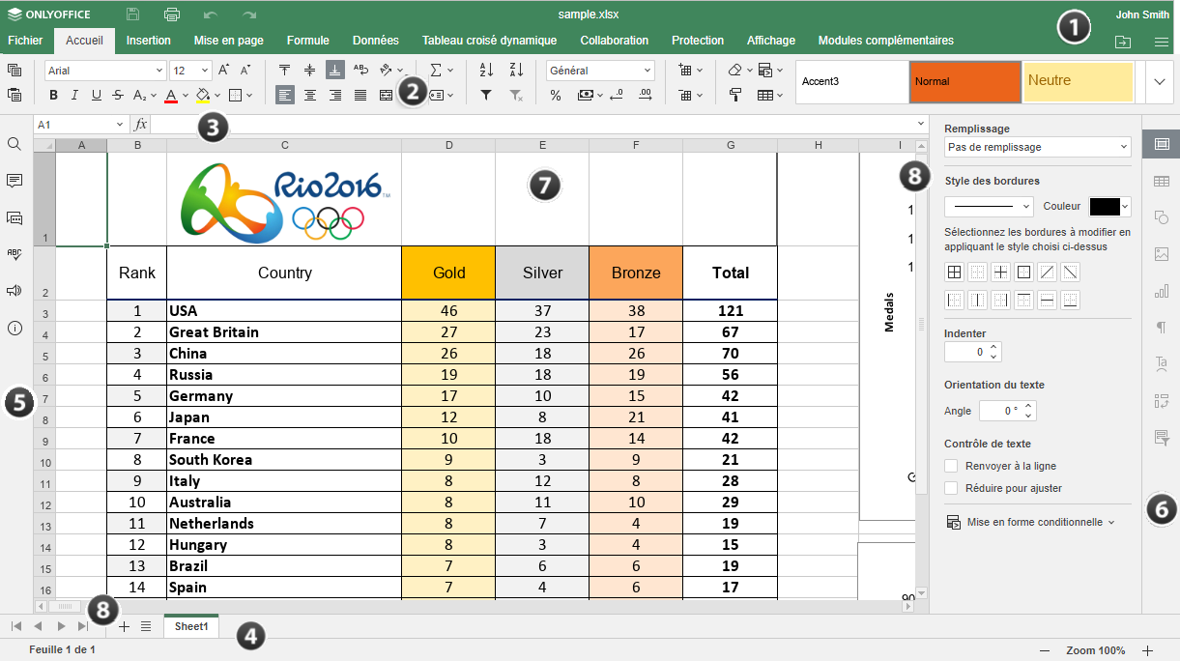
Task: Switch to the Insertion tab
Action: tap(148, 41)
